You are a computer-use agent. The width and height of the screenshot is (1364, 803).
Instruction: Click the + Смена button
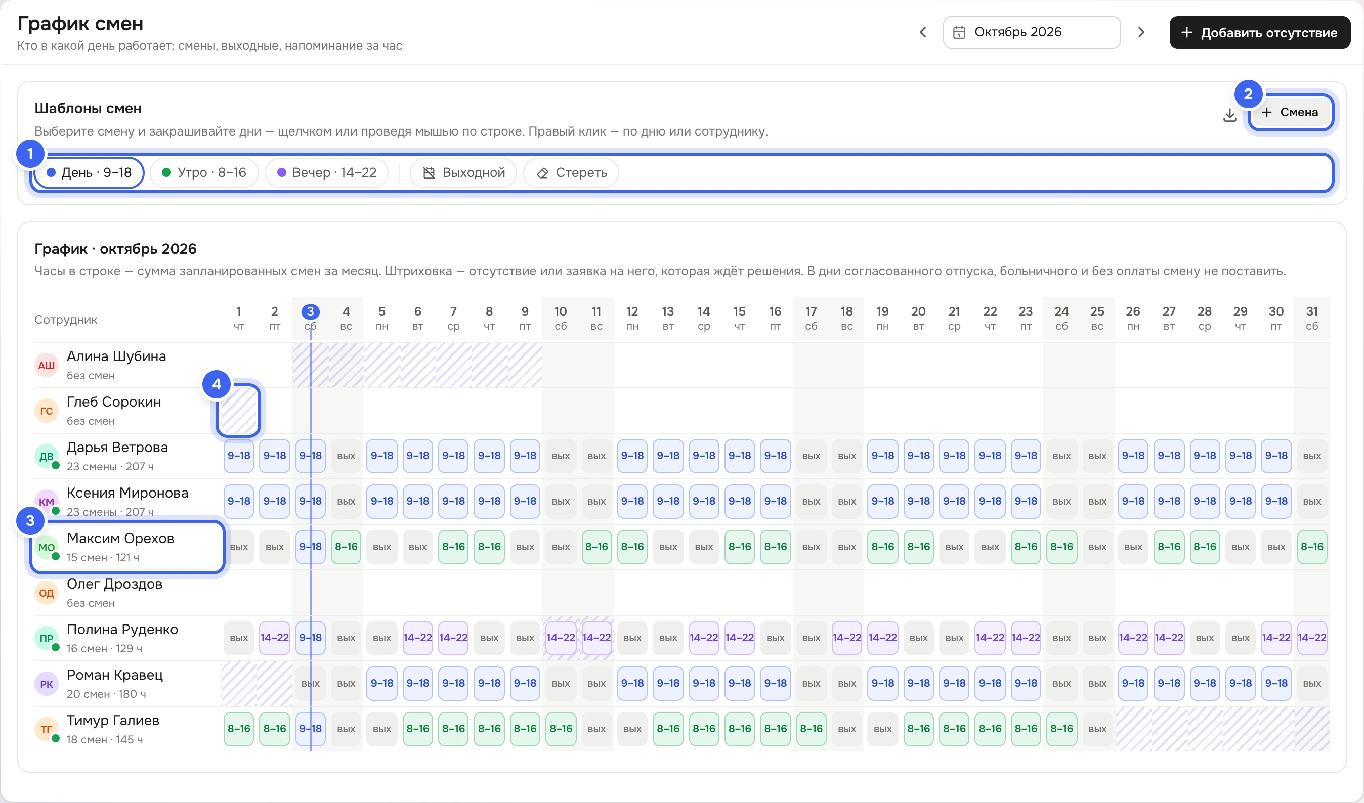coord(1291,112)
